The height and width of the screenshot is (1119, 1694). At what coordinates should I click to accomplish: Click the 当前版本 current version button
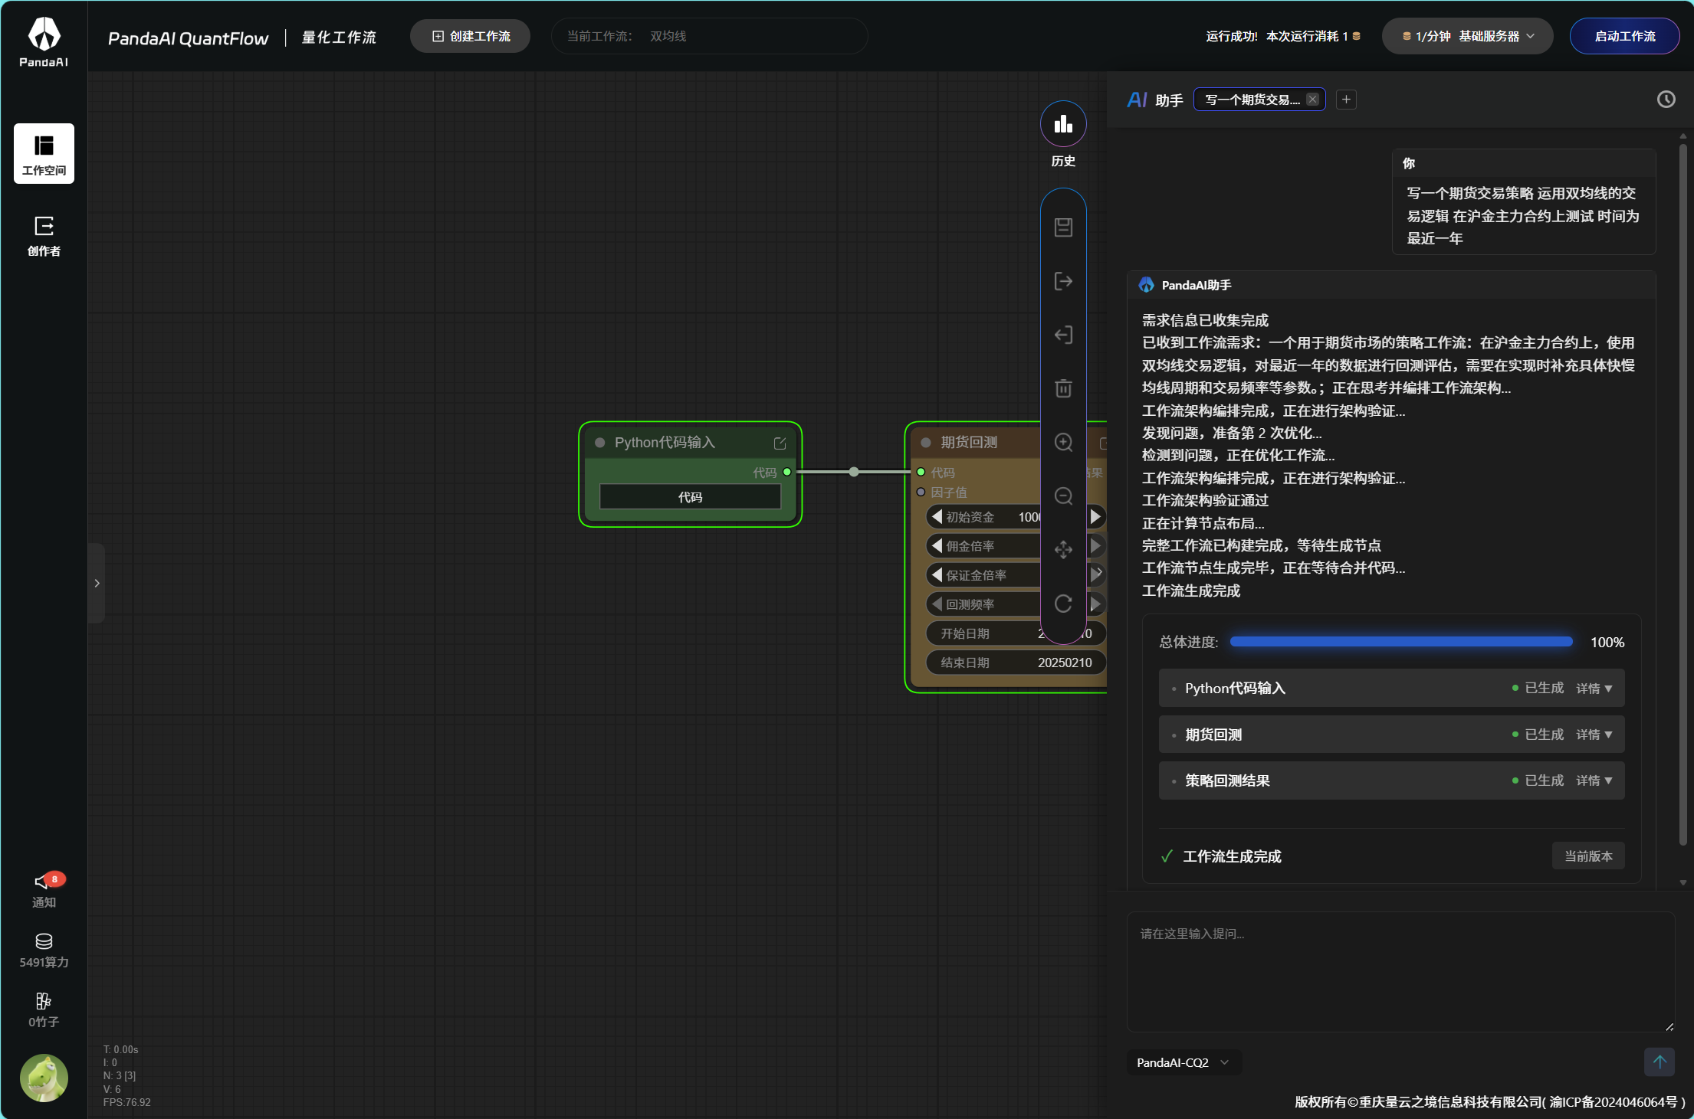click(x=1588, y=856)
